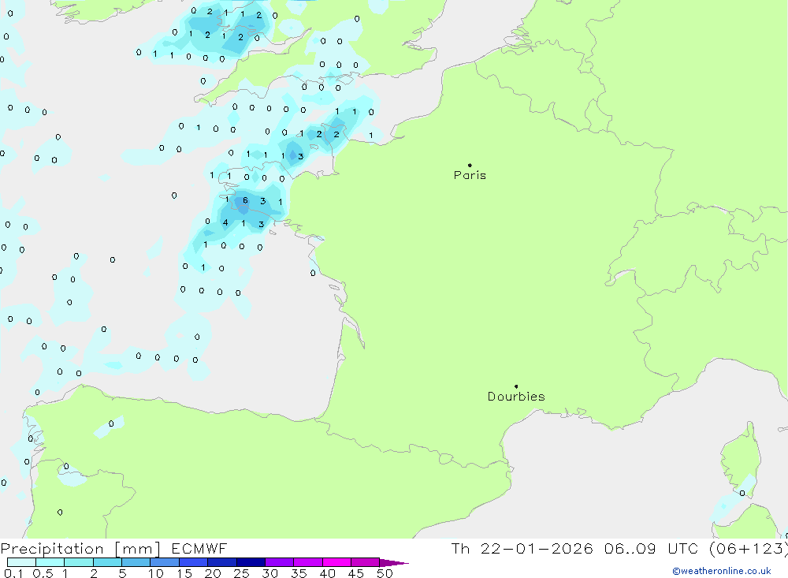Click the legend scale label 30
Viewport: 788px width, 578px height.
tap(269, 573)
